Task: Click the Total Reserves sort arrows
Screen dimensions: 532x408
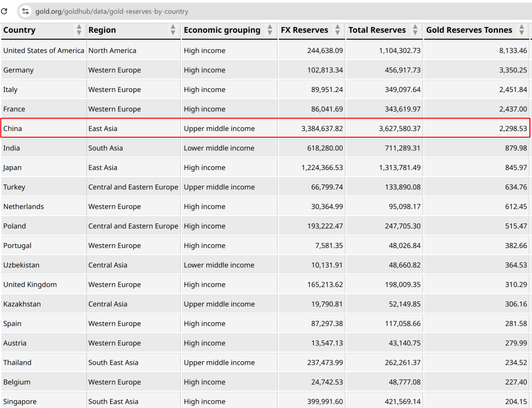Action: tap(415, 30)
